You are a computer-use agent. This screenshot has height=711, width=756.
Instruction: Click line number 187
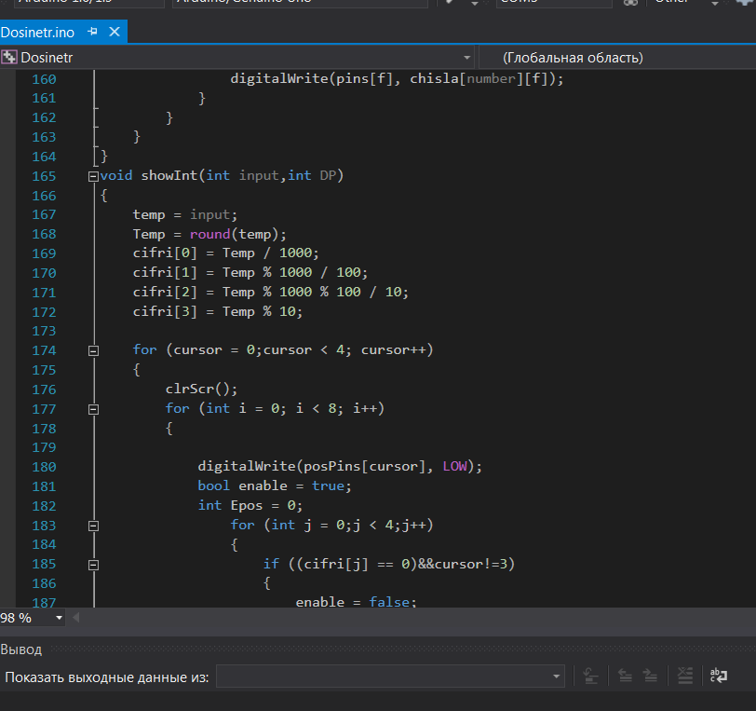click(x=44, y=602)
